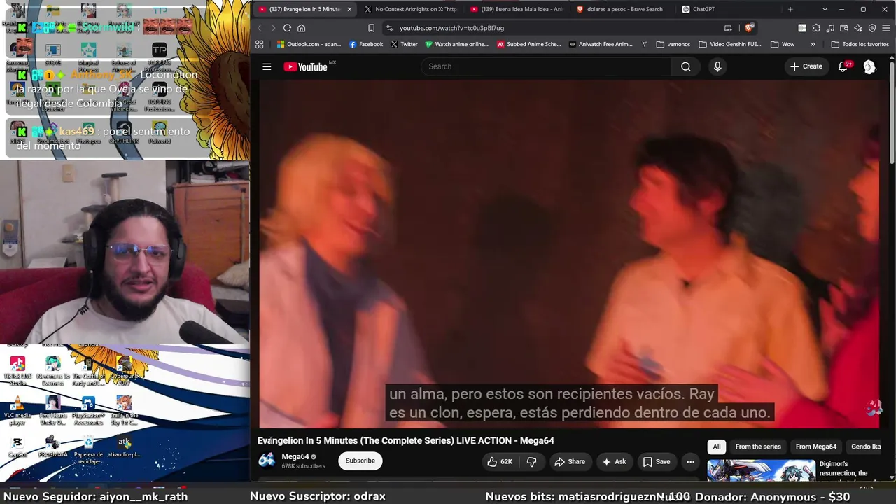Open the Facebook bookmark
The image size is (896, 504).
366,44
